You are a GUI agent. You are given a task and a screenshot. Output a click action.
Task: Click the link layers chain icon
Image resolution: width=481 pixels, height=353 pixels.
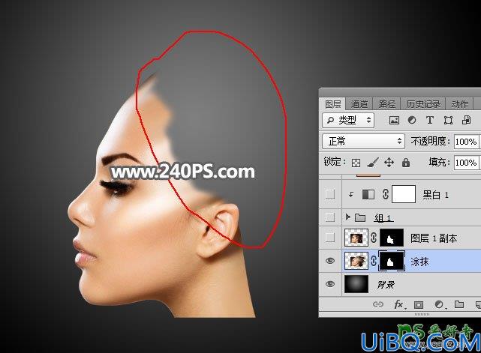coord(377,304)
